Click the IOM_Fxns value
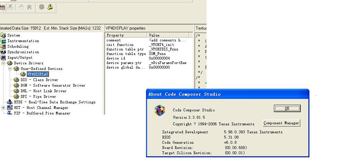The height and width of the screenshot is (166, 356). [157, 54]
